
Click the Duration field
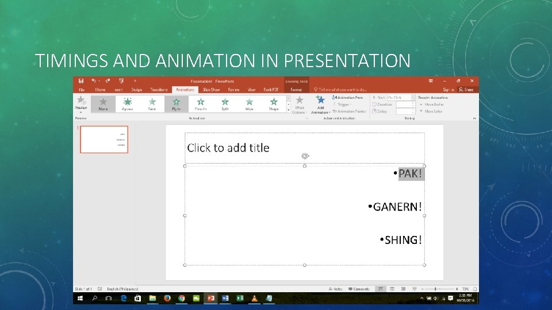click(x=405, y=104)
